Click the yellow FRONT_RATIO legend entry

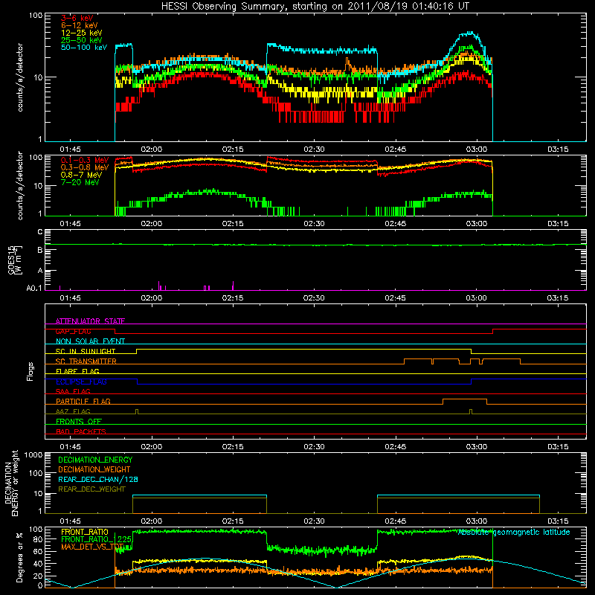coord(85,532)
